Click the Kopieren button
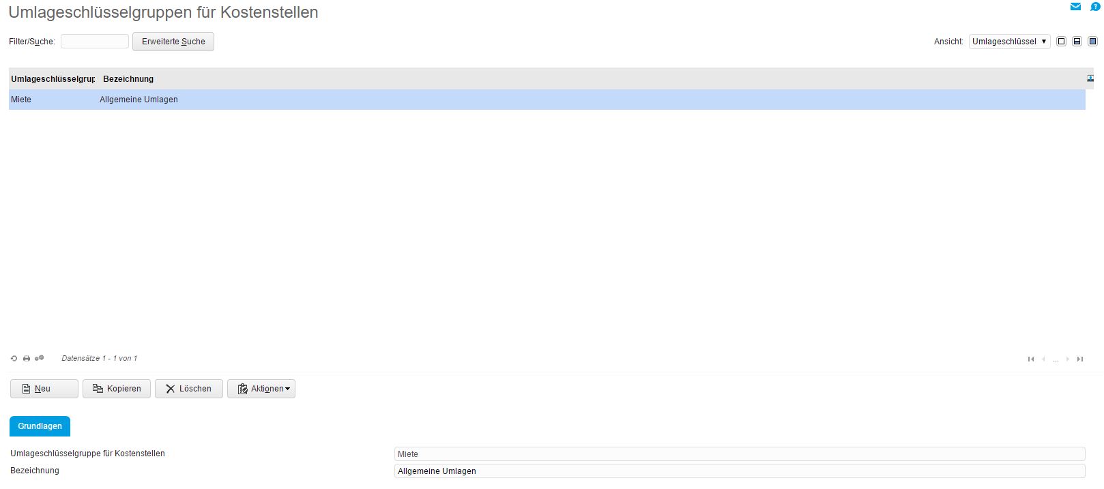The width and height of the screenshot is (1104, 489). [117, 389]
